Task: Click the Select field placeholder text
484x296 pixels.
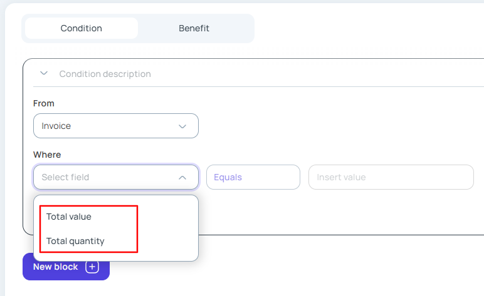Action: coord(65,177)
